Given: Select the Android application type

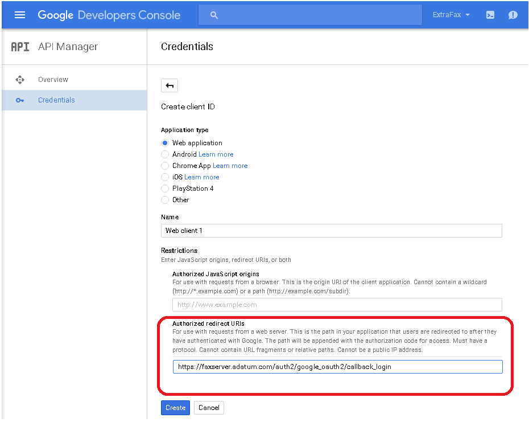Looking at the screenshot, I should point(164,154).
